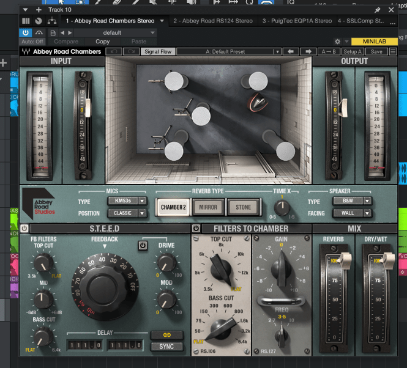Image resolution: width=407 pixels, height=368 pixels.
Task: Click the Copy button
Action: tap(103, 42)
